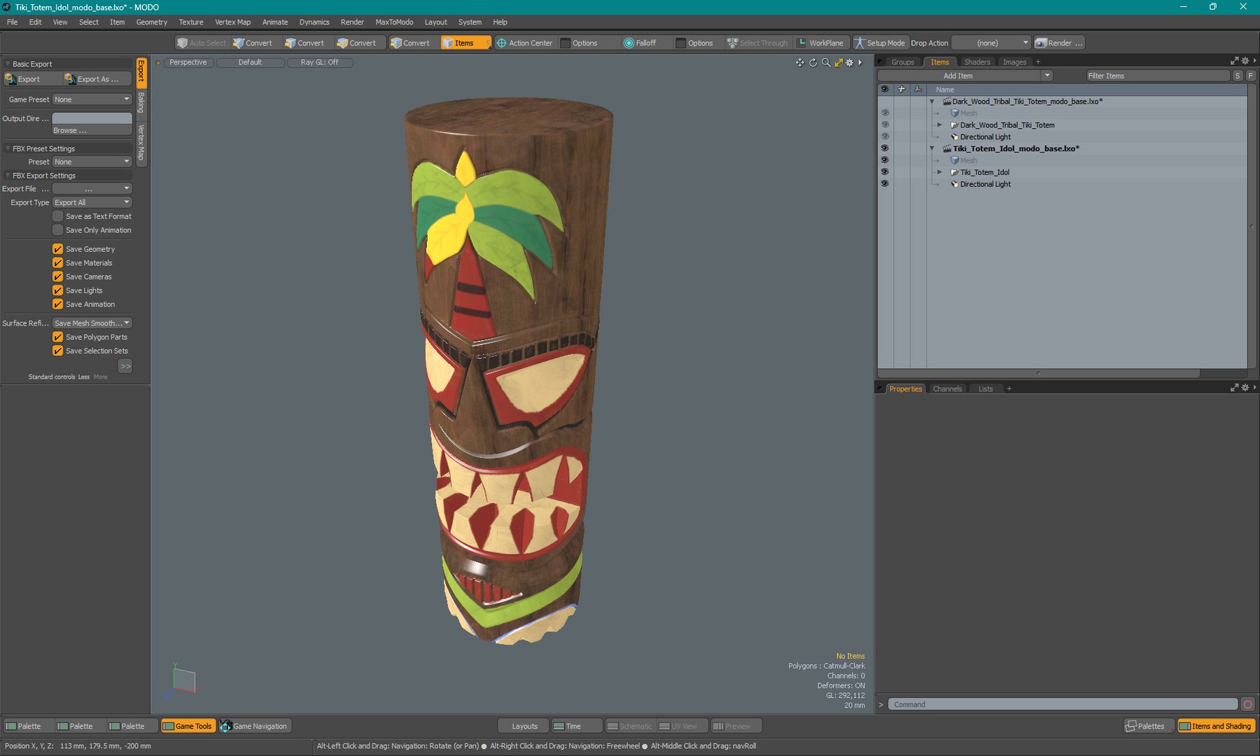
Task: Open viewport settings gear icon
Action: click(850, 62)
